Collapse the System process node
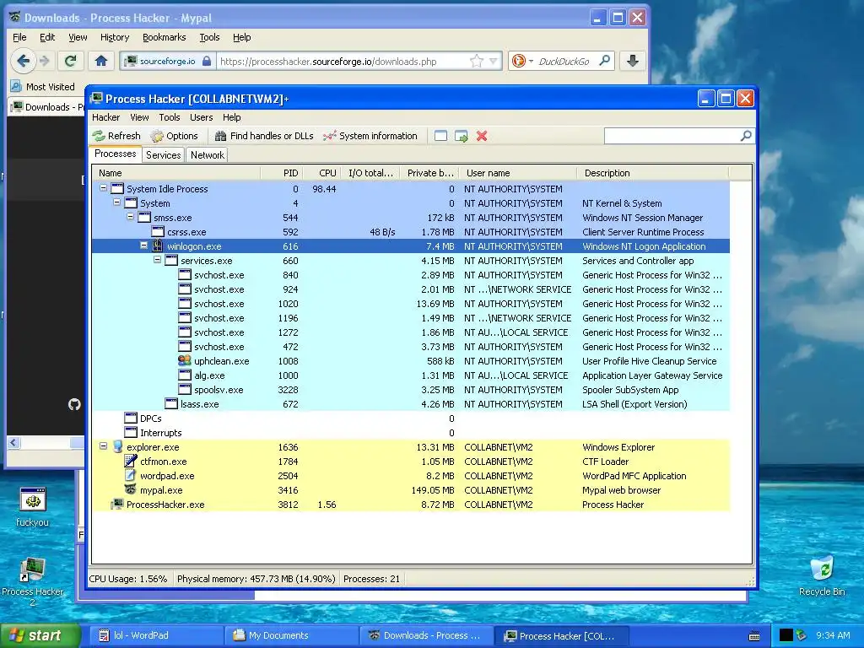The image size is (864, 648). [x=116, y=202]
